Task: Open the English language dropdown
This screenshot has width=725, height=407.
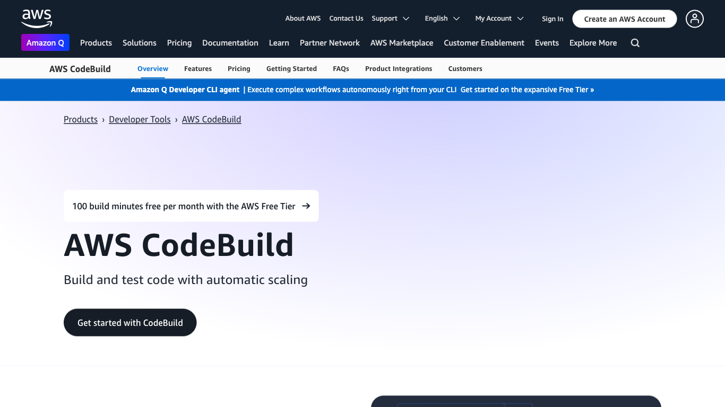Action: pyautogui.click(x=443, y=19)
